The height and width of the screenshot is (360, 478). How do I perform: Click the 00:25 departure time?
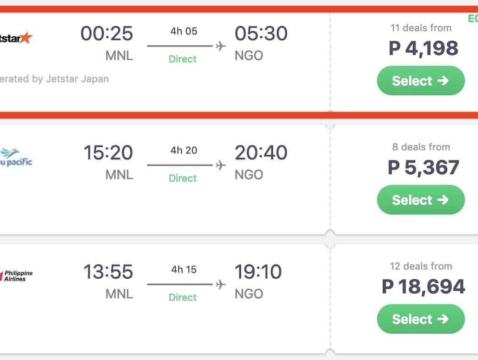(x=106, y=34)
